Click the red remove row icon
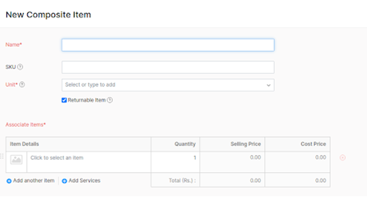Viewport: 367px width, 206px height. (x=343, y=158)
